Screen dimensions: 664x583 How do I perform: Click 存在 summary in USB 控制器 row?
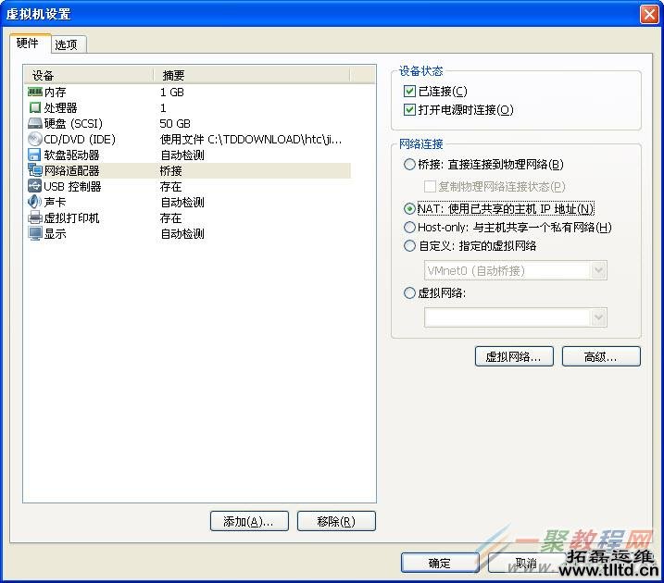click(x=171, y=186)
